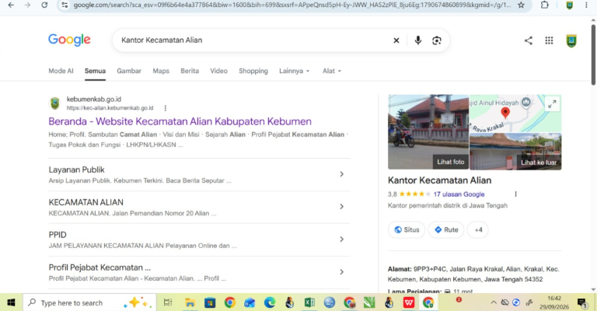Click the share icon near the apps grid

point(529,40)
